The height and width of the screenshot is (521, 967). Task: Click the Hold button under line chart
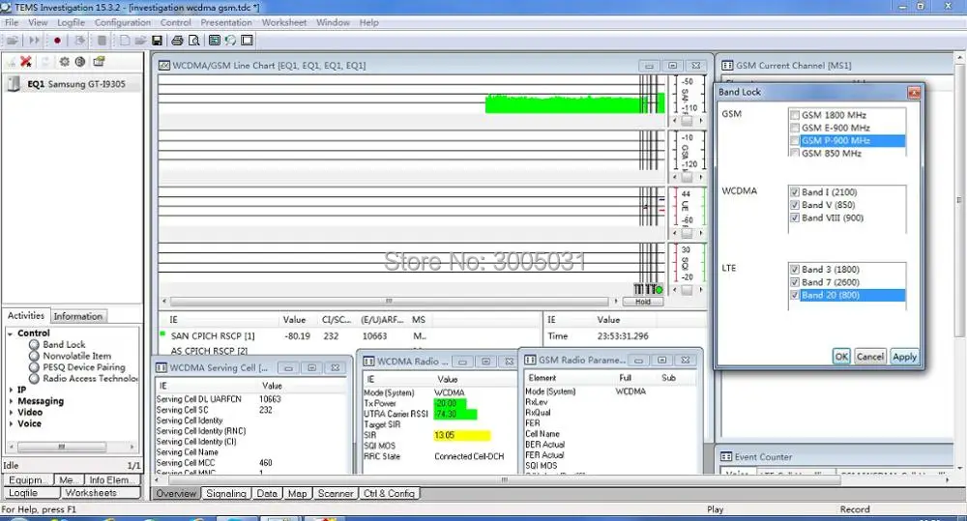tap(643, 302)
